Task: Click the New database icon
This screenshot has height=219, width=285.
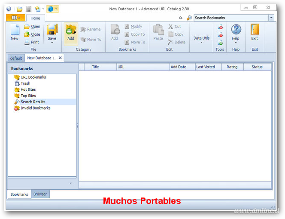Action: 15,29
